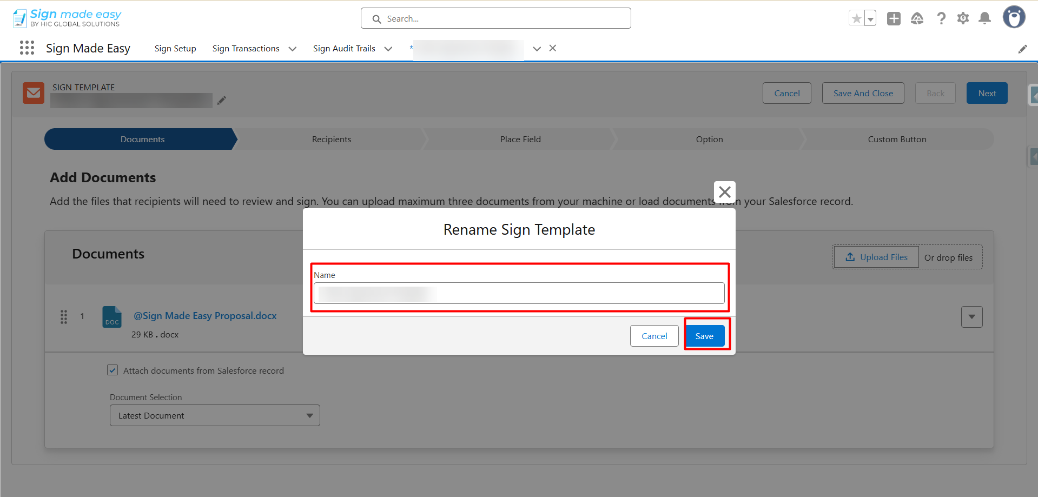Open the Sign Setup tab
The width and height of the screenshot is (1038, 497).
[175, 49]
